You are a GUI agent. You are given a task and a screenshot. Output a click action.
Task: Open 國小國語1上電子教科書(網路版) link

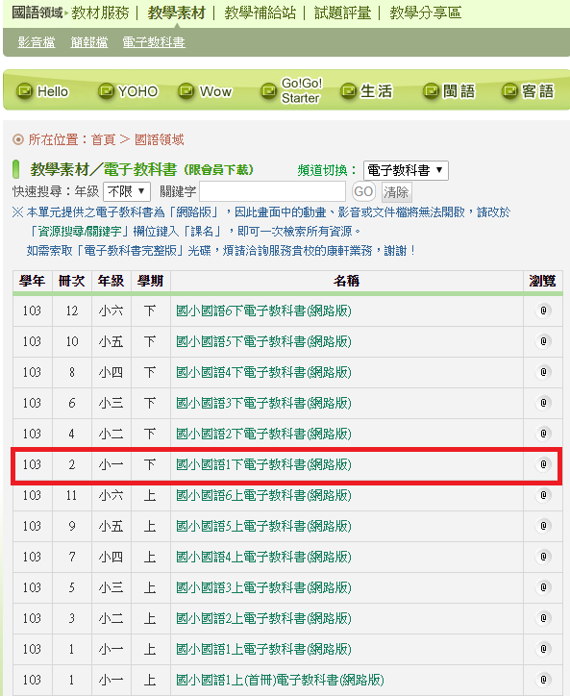[263, 649]
